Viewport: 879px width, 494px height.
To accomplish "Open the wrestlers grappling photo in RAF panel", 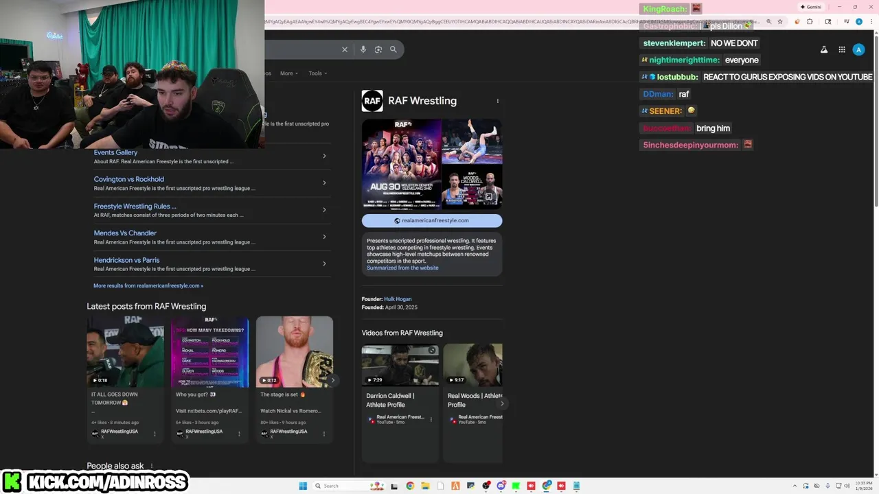I will click(472, 141).
